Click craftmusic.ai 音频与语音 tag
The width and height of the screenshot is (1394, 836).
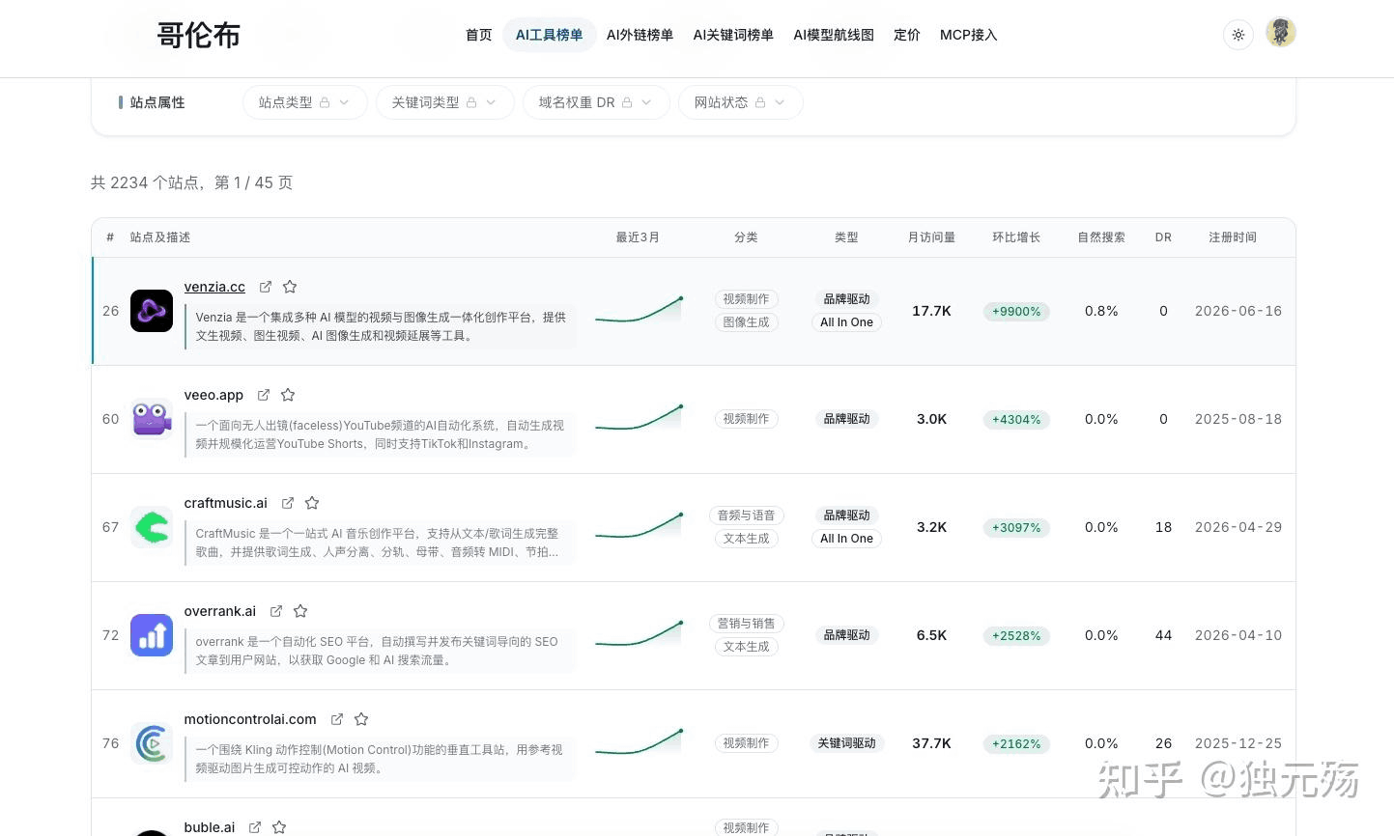pyautogui.click(x=746, y=516)
